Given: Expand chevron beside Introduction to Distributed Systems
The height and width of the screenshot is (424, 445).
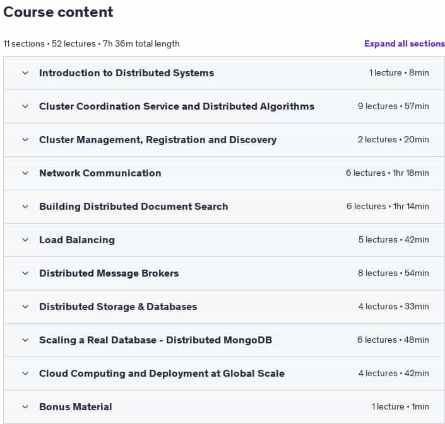Looking at the screenshot, I should [x=25, y=73].
